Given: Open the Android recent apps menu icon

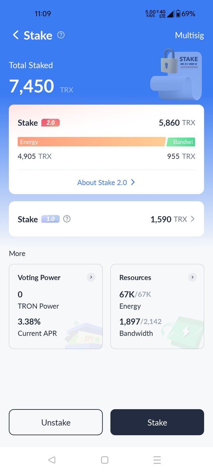Looking at the screenshot, I should 157,460.
